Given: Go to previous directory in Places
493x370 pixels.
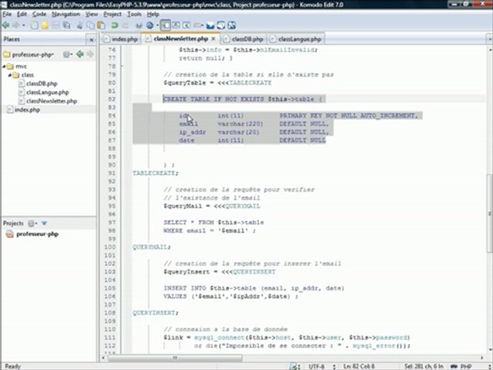Looking at the screenshot, I should (x=80, y=54).
